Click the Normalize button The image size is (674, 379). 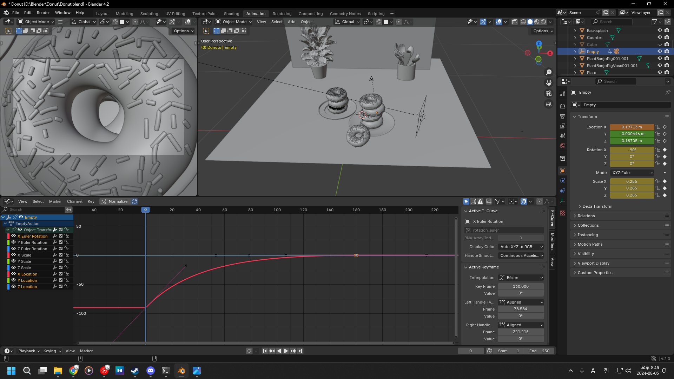[114, 201]
